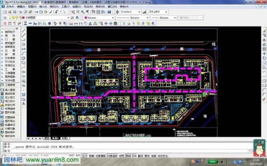Select the Circle draw tool
The height and width of the screenshot is (166, 267).
(x=23, y=58)
